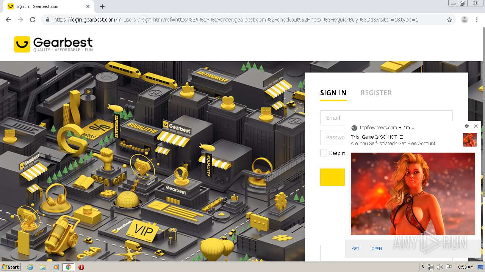The image size is (485, 272).
Task: Click the address bar URL
Action: (x=236, y=20)
